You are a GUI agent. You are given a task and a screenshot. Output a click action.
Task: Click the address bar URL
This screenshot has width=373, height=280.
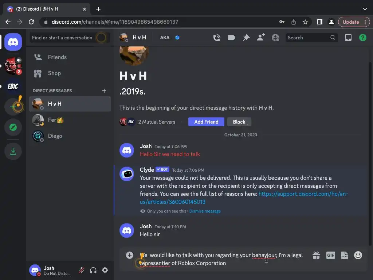(x=115, y=22)
